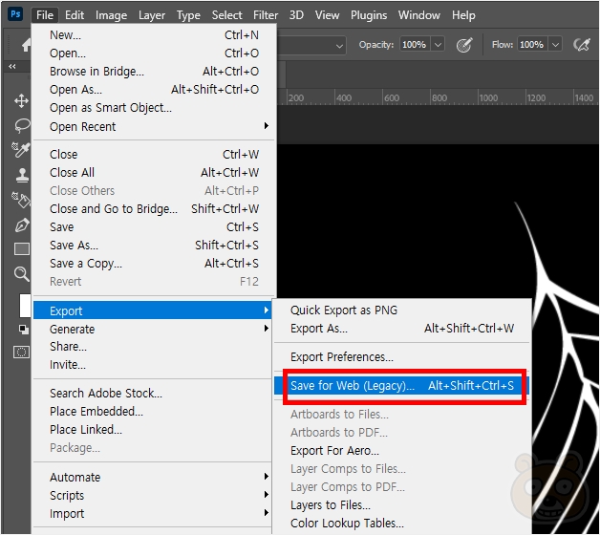This screenshot has width=600, height=535.
Task: Reset default foreground and background colors
Action: pyautogui.click(x=23, y=330)
